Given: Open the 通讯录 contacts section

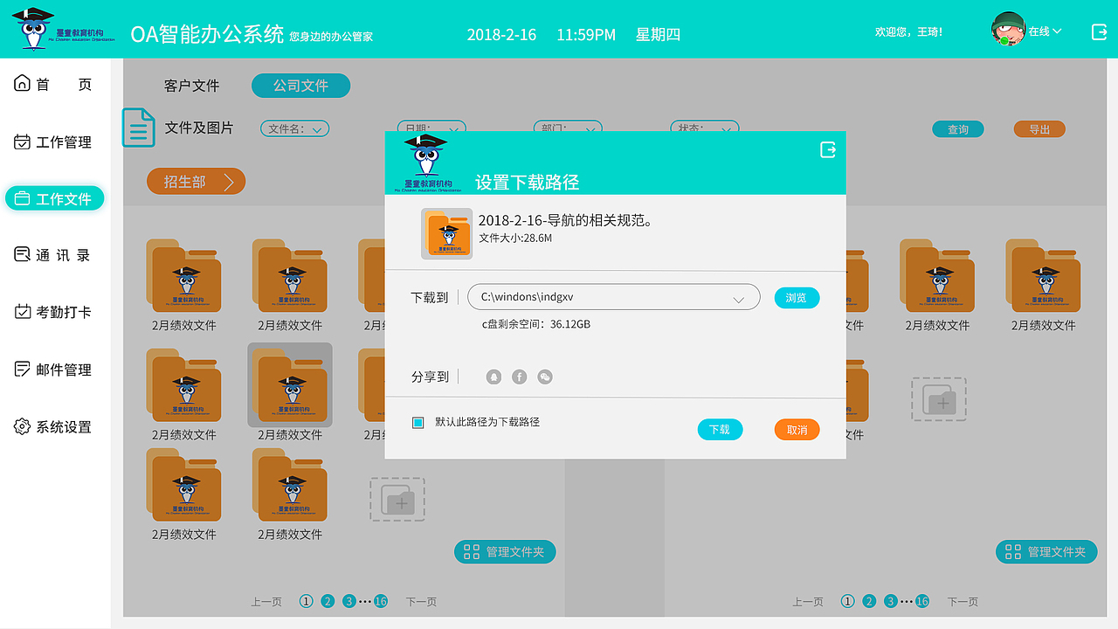Looking at the screenshot, I should 55,254.
